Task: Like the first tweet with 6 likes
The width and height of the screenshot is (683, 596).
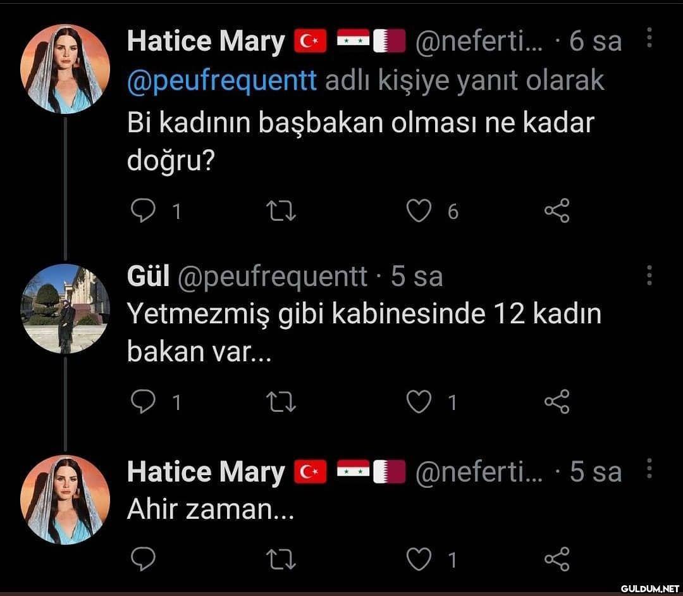Action: click(x=419, y=211)
